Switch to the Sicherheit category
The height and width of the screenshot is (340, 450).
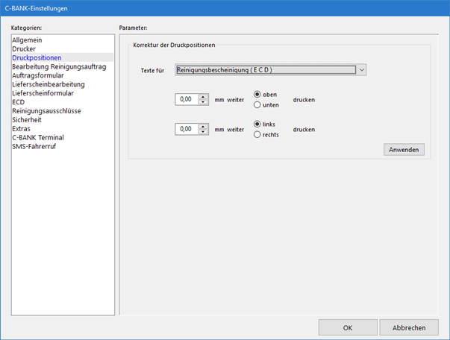(x=28, y=119)
